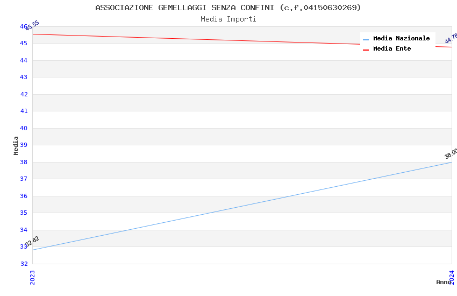457x296 pixels.
Task: Click the 2023 x-axis label
Action: [32, 277]
